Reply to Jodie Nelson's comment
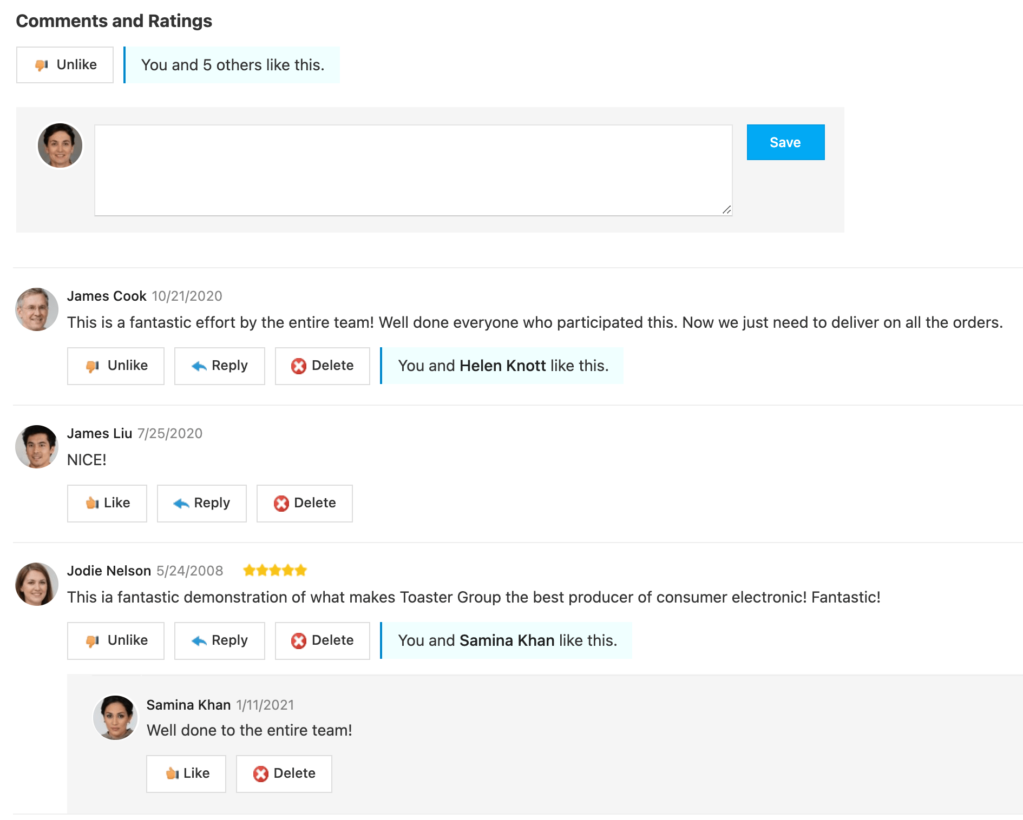 pos(220,641)
